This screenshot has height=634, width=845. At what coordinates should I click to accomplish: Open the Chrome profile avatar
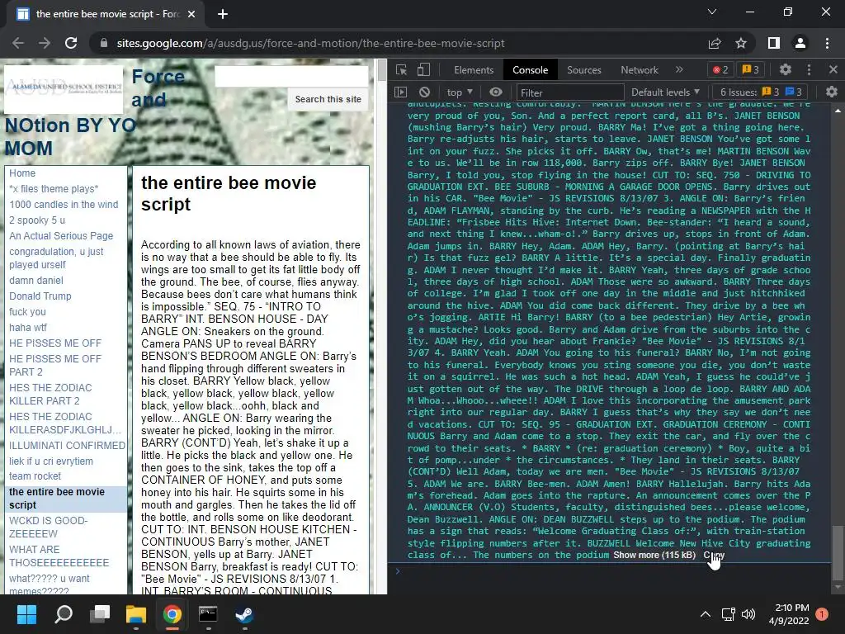[x=800, y=43]
